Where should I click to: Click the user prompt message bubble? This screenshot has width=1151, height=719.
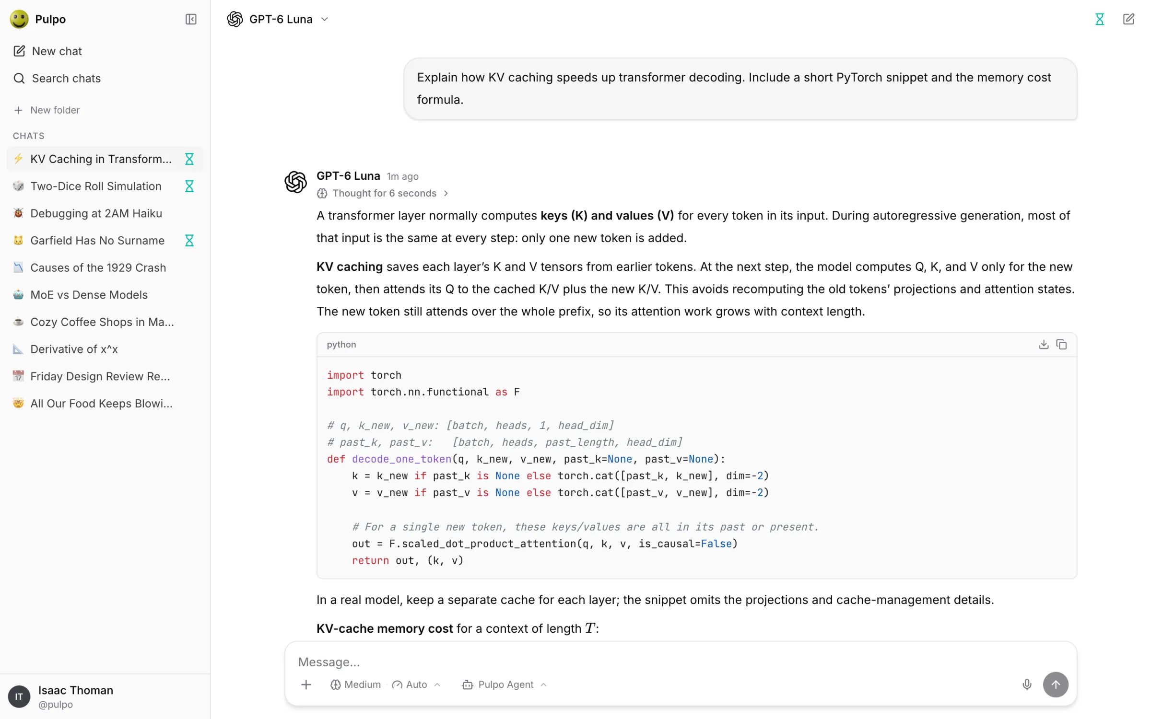740,89
